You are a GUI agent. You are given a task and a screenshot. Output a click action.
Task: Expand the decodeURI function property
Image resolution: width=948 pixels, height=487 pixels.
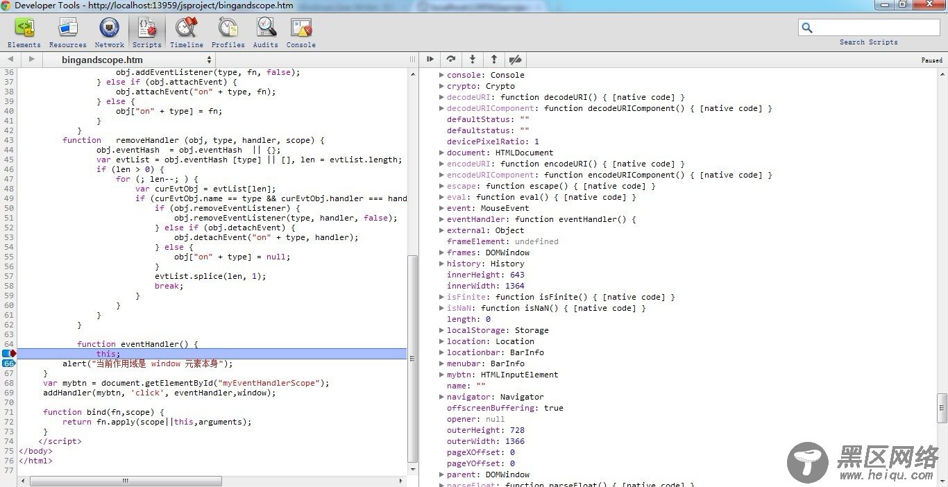point(441,97)
